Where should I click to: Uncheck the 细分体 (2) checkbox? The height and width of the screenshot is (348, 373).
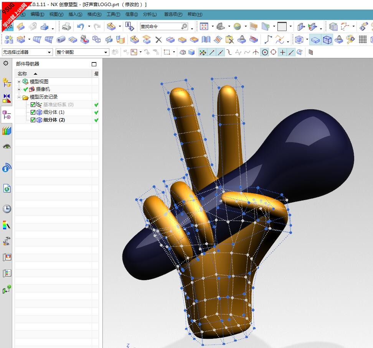tap(33, 120)
